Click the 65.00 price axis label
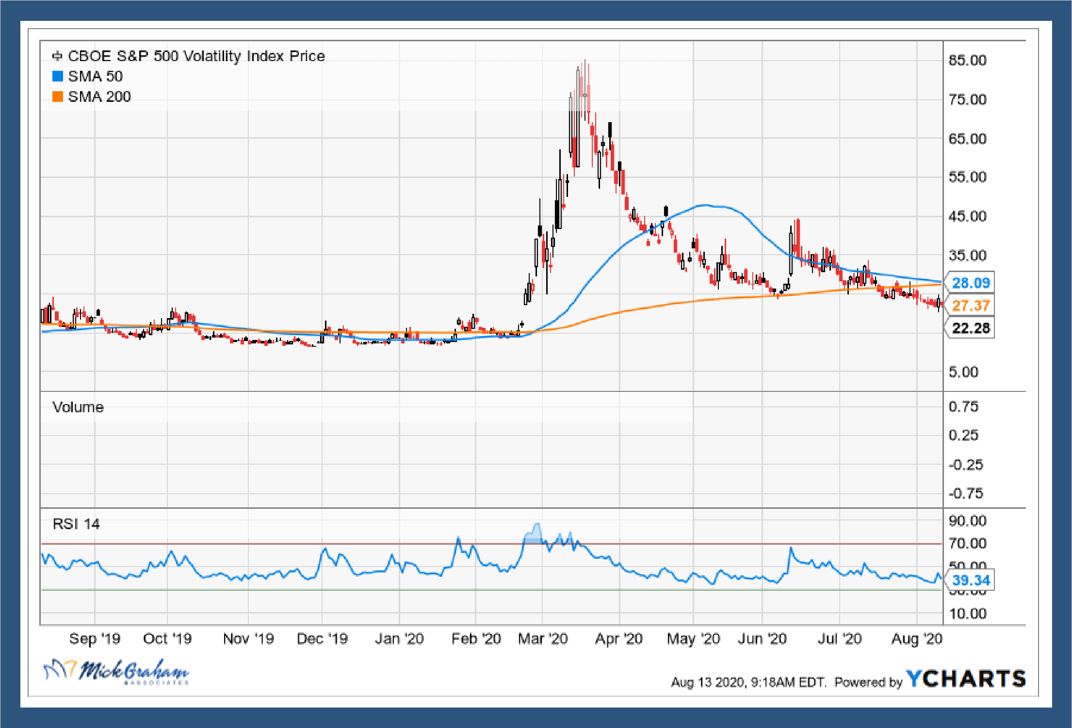This screenshot has height=728, width=1072. pyautogui.click(x=968, y=139)
